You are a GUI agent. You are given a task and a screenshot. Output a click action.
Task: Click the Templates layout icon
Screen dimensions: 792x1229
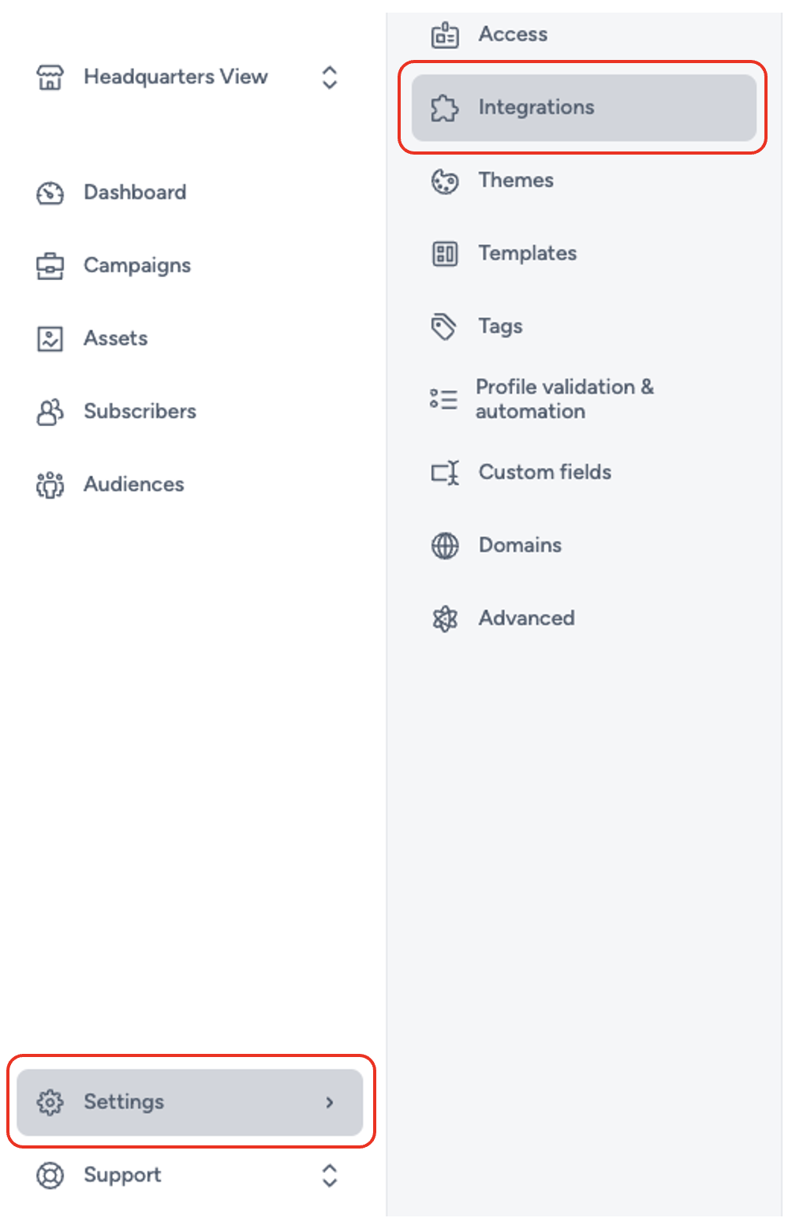(446, 254)
